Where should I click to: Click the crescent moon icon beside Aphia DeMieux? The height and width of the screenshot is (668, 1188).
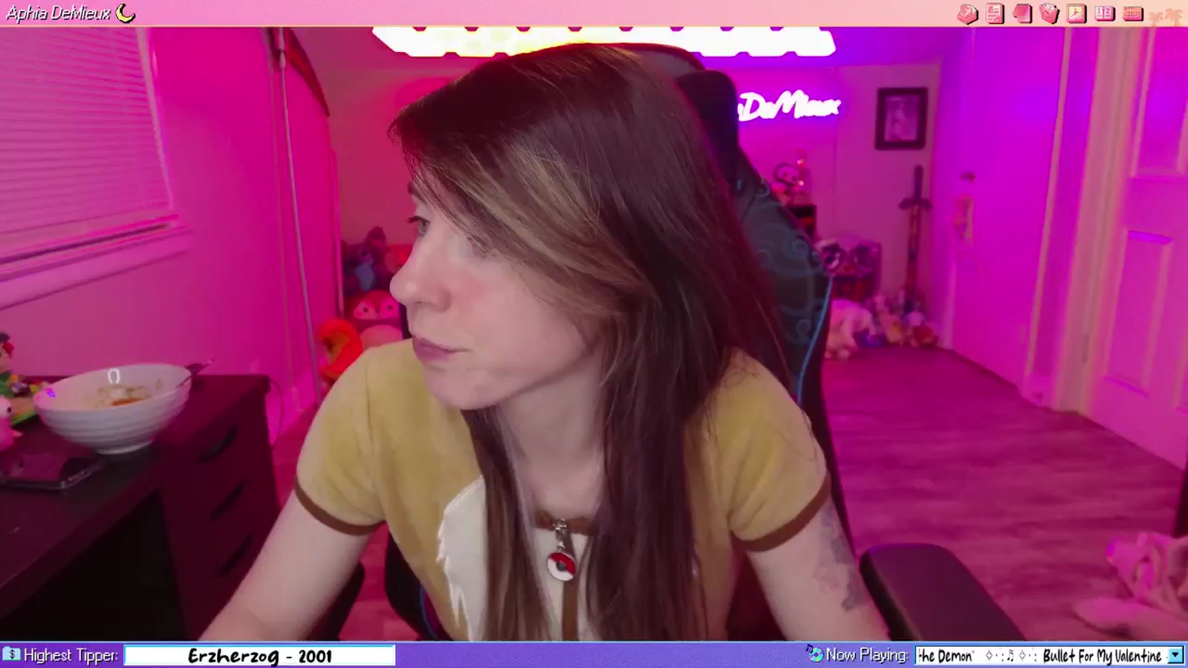coord(126,13)
